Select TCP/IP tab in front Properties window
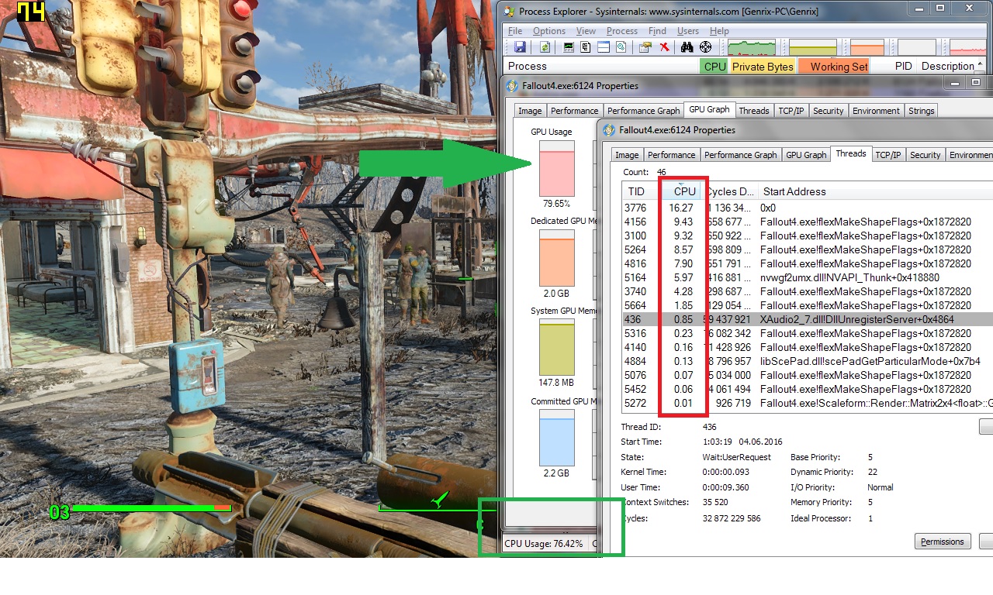The height and width of the screenshot is (595, 993). point(888,155)
